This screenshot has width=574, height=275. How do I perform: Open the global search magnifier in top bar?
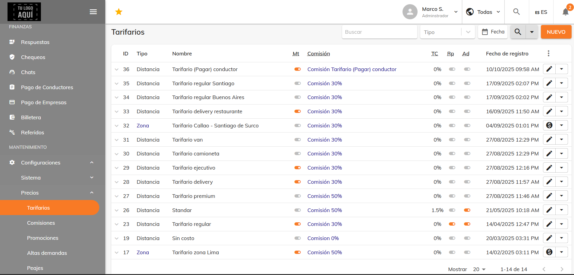(517, 12)
